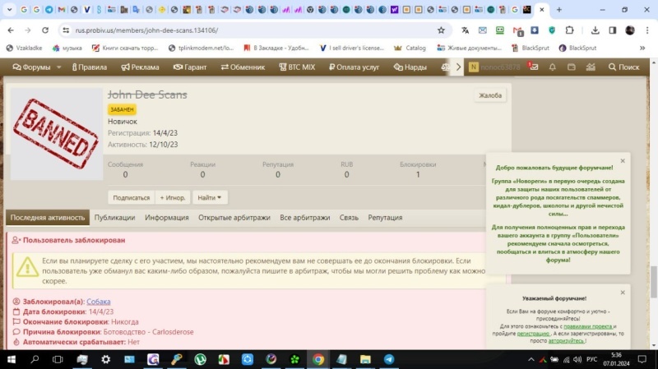The image size is (658, 369).
Task: Show more navbar items with the chevron
Action: point(458,67)
